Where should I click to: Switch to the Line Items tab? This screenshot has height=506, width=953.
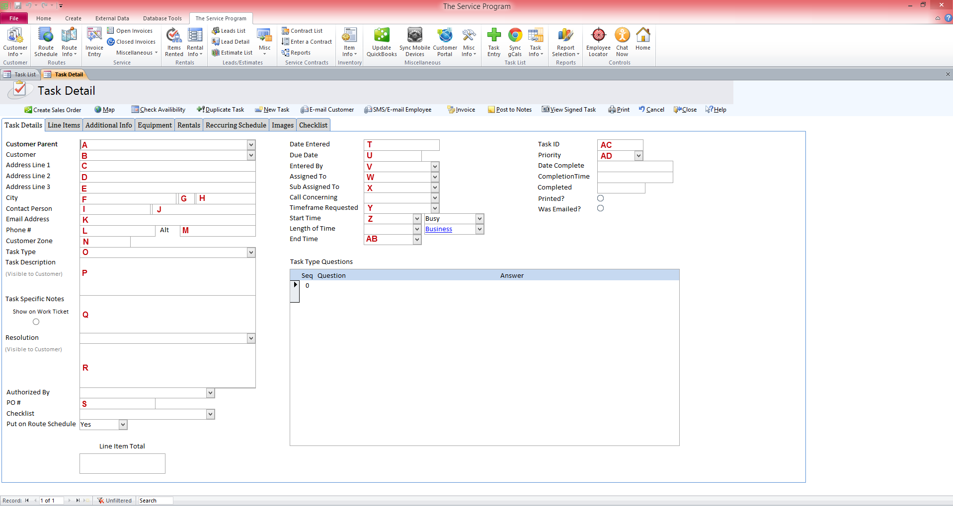pos(64,125)
